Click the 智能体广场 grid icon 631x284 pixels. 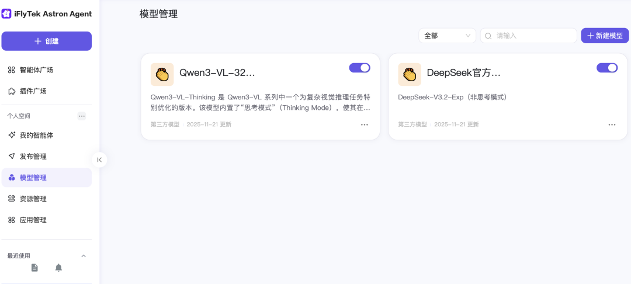pos(12,70)
